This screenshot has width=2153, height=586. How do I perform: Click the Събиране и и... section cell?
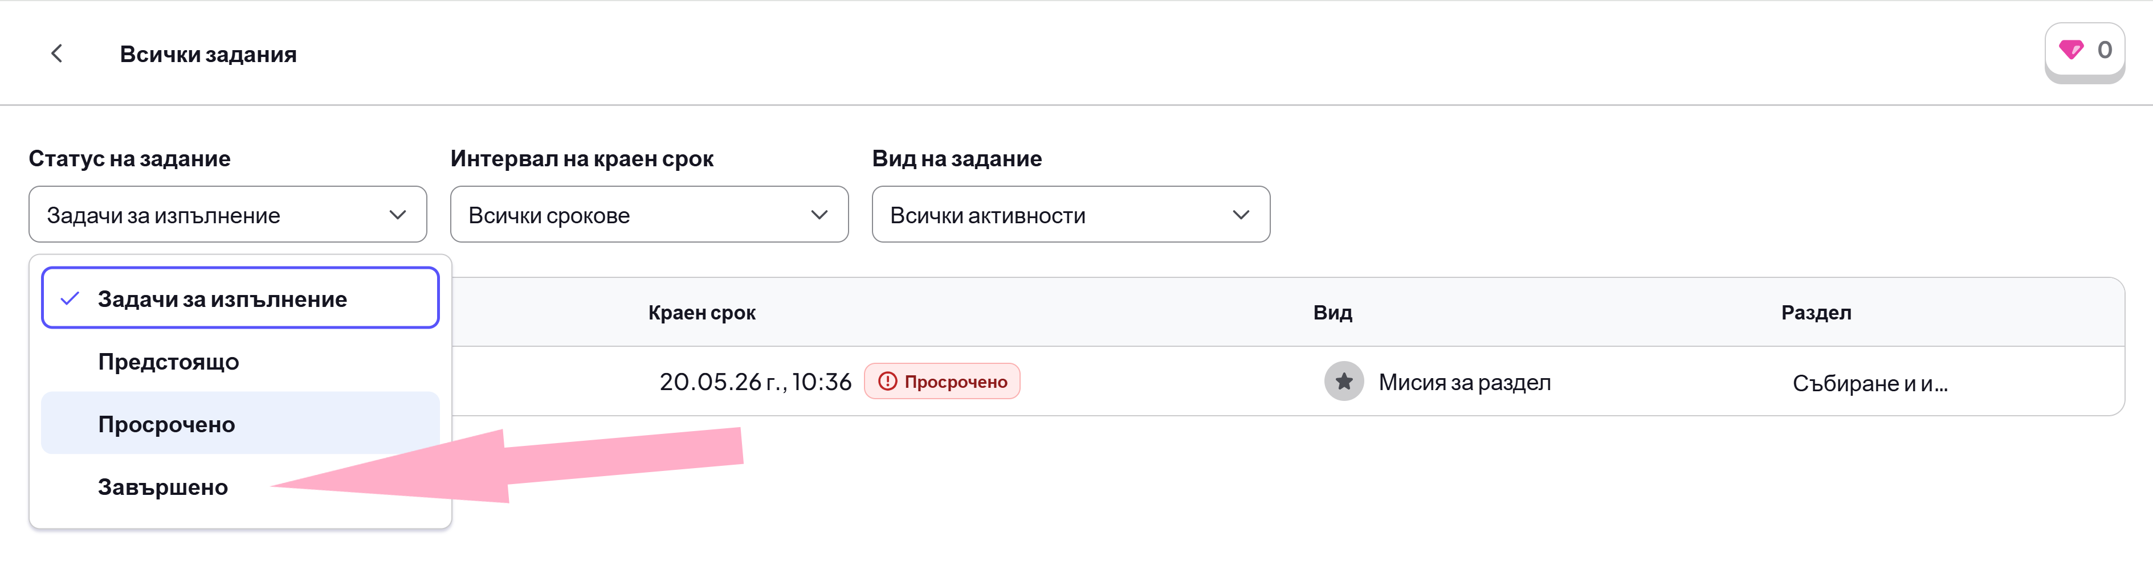coord(1870,383)
